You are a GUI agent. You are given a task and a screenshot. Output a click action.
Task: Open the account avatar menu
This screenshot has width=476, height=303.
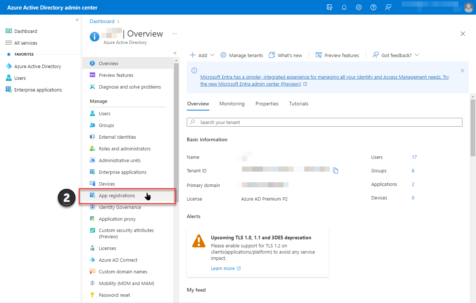[x=468, y=7]
